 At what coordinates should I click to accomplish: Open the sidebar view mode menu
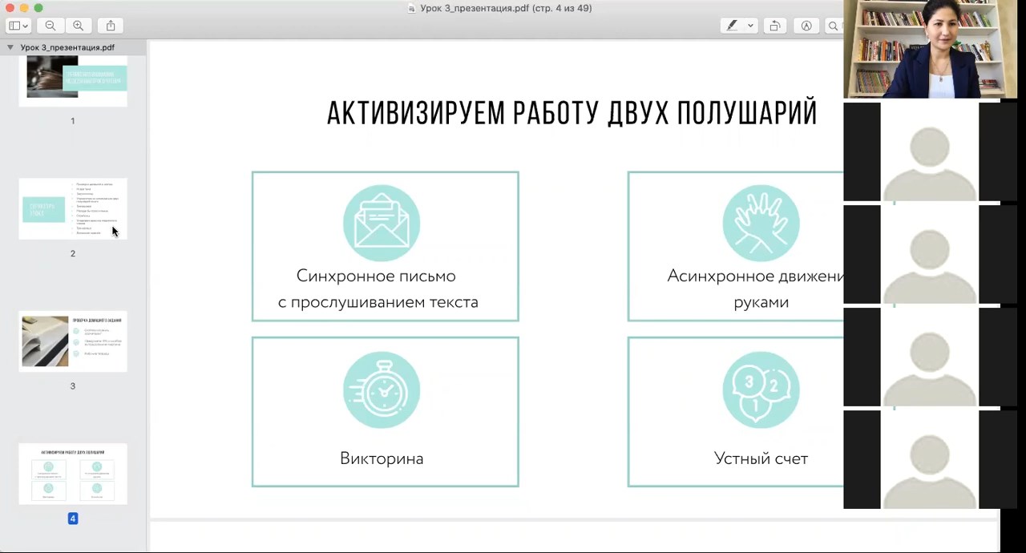click(x=18, y=26)
